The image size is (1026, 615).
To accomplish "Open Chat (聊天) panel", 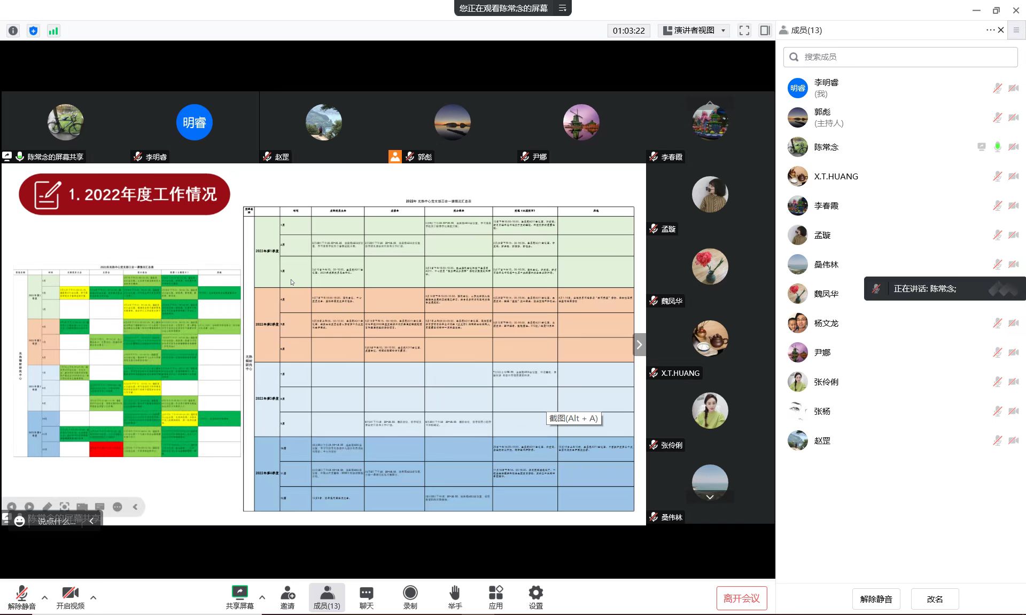I will [366, 597].
